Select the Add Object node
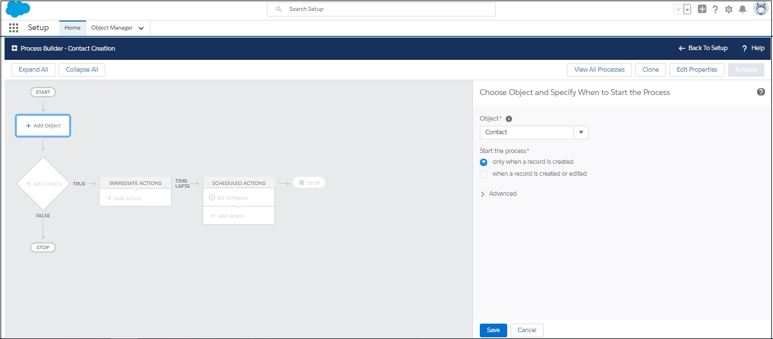The width and height of the screenshot is (773, 339). tap(43, 126)
